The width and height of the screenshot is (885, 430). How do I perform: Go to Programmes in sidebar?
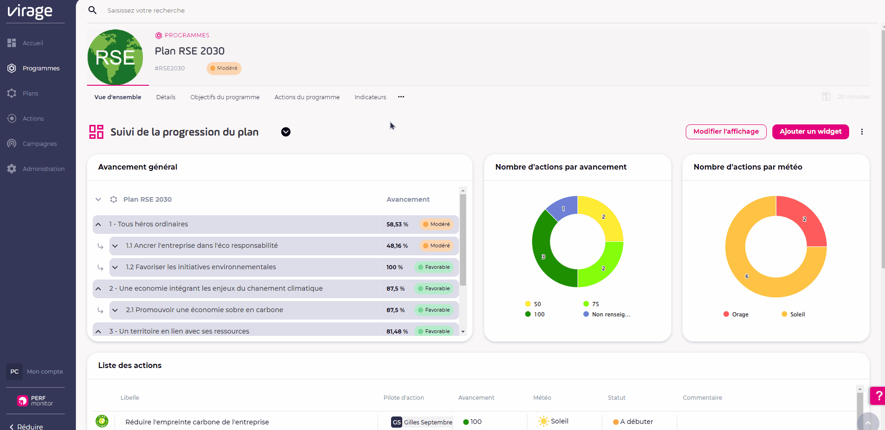point(41,68)
